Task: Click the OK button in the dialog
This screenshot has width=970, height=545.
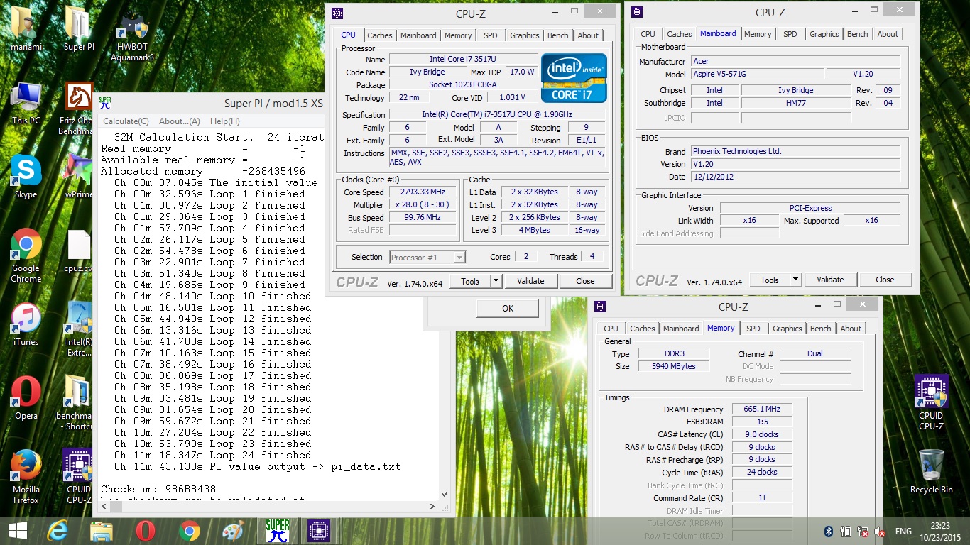Action: point(507,308)
